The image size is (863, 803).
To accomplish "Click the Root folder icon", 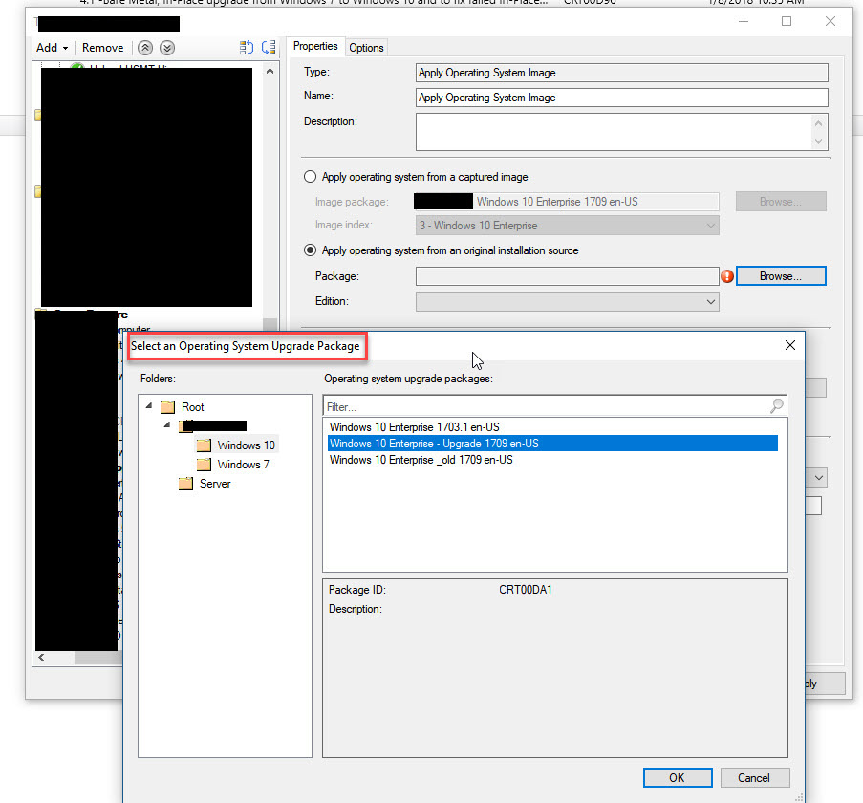I will pyautogui.click(x=167, y=407).
